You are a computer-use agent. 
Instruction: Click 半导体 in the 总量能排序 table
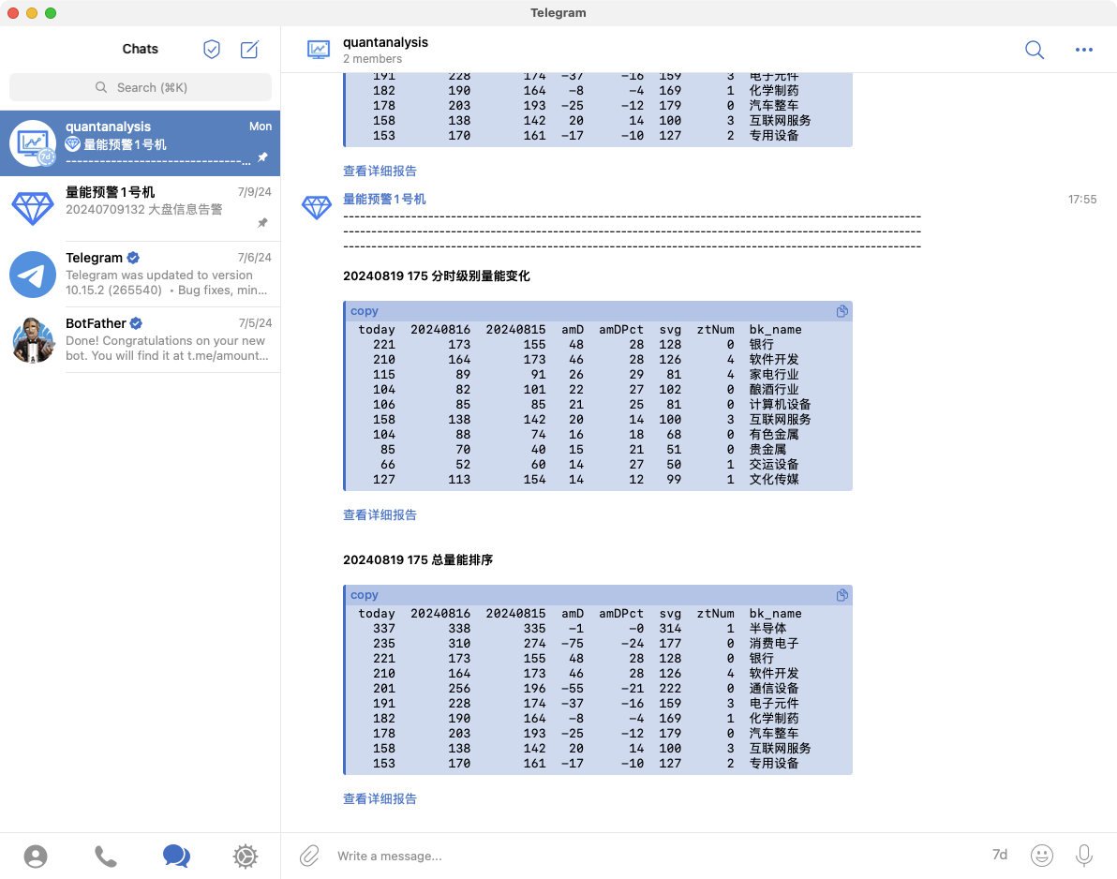pyautogui.click(x=767, y=629)
